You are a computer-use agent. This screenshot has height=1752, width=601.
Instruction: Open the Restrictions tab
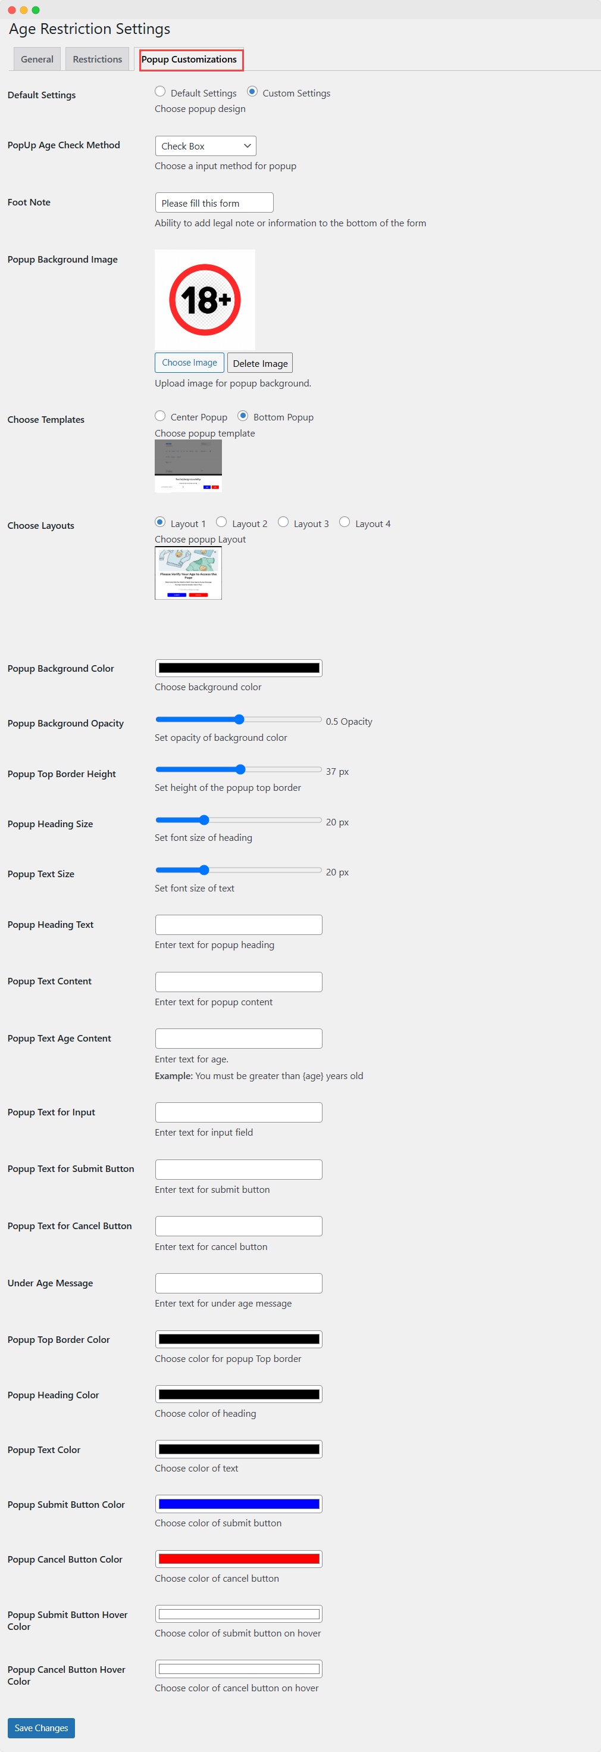(96, 58)
